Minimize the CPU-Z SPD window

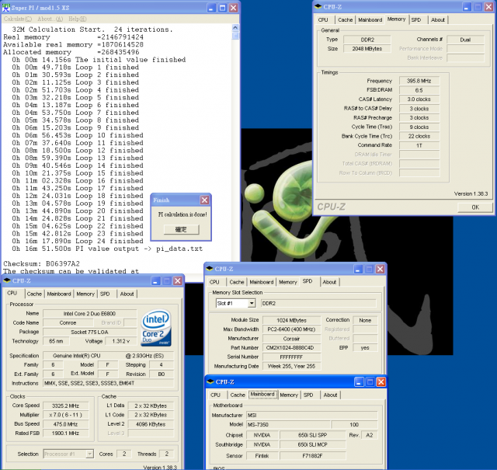[358, 270]
